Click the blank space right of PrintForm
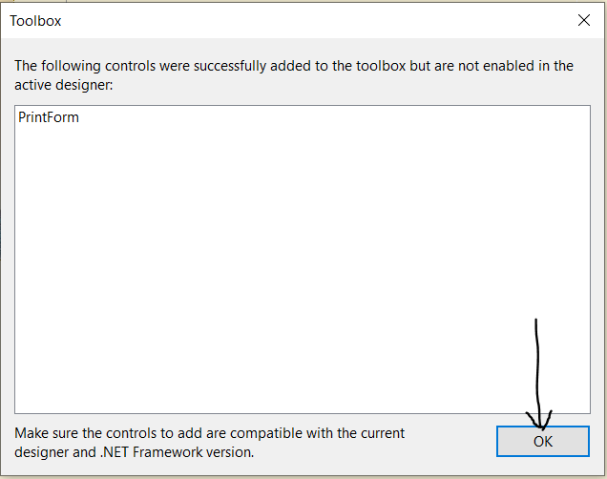Viewport: 607px width, 479px height. click(x=333, y=117)
